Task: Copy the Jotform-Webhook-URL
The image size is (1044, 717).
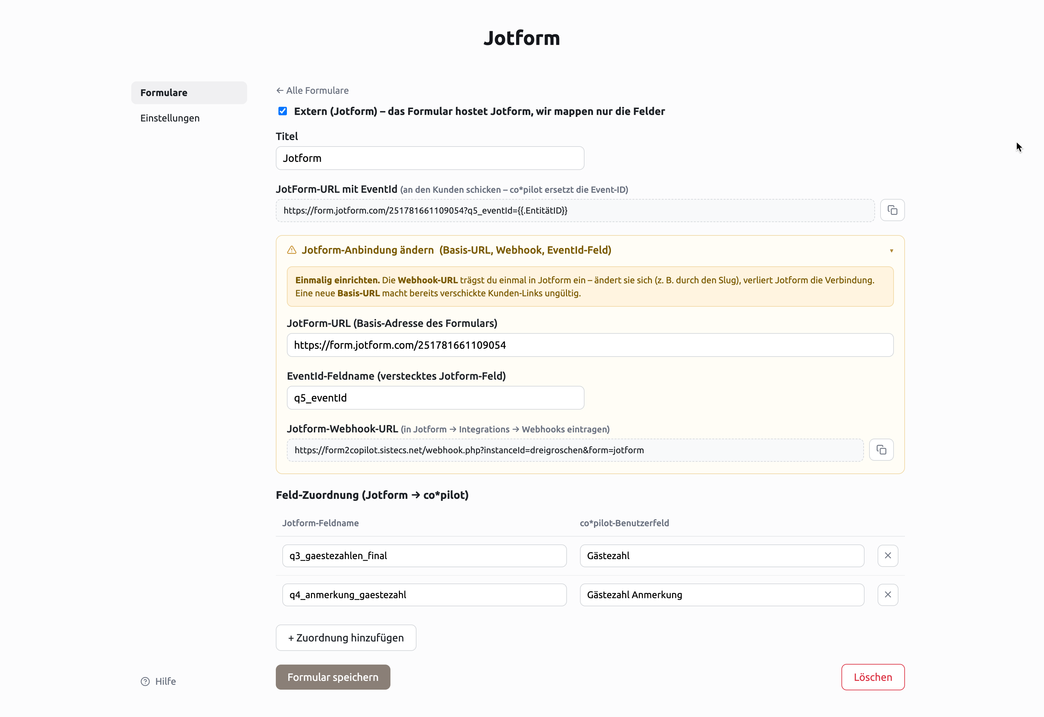Action: [x=881, y=450]
